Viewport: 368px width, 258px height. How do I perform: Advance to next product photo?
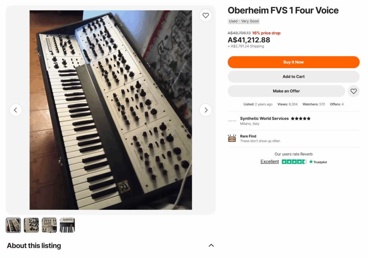206,110
